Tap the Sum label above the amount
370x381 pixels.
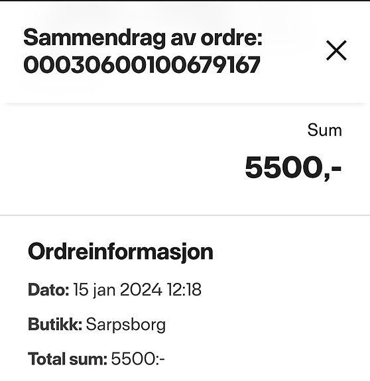click(x=324, y=130)
